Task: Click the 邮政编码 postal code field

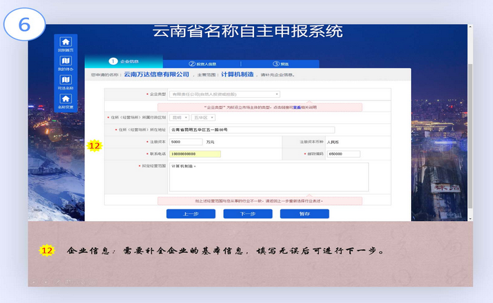Action: click(344, 154)
